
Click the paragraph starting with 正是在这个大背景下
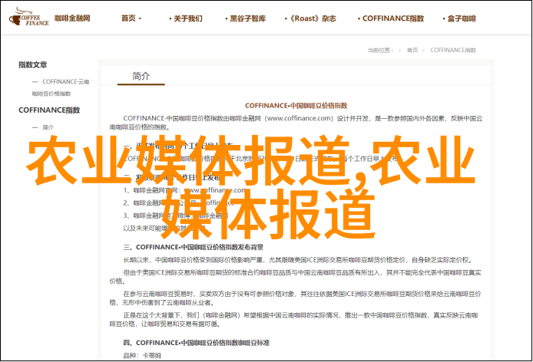coord(294,320)
